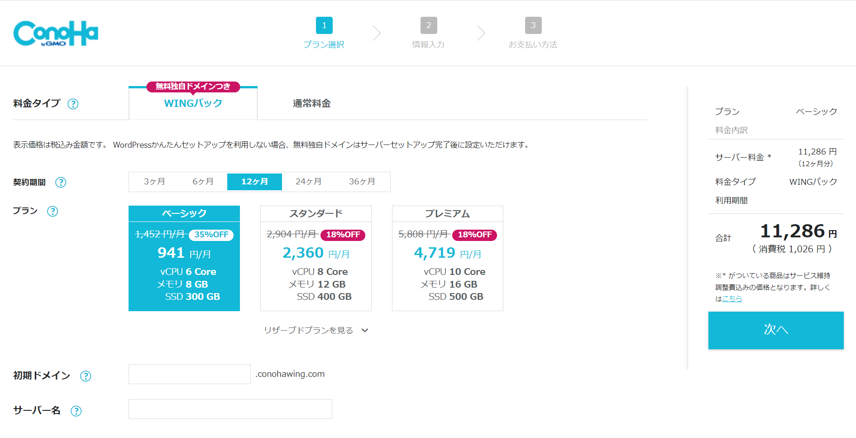856x438 pixels.
Task: Open help icon beside 契約期間
Action: (61, 182)
